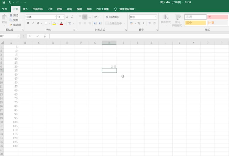Open the number format dropdown showing 常规
The width and height of the screenshot is (229, 156).
pyautogui.click(x=155, y=17)
